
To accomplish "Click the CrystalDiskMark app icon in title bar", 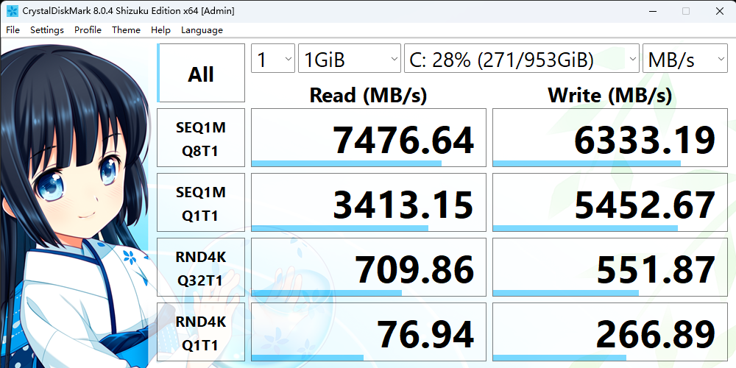I will click(13, 11).
